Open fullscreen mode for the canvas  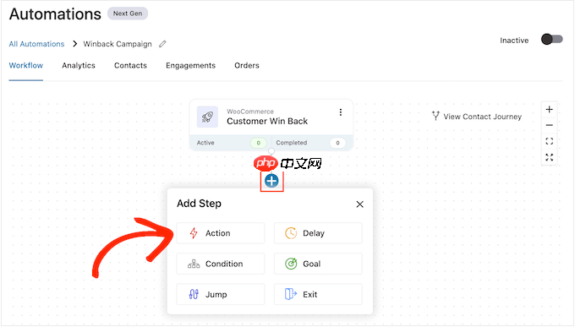[x=549, y=157]
